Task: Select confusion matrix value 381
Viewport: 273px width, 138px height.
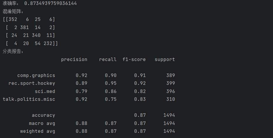Action: coord(25,27)
